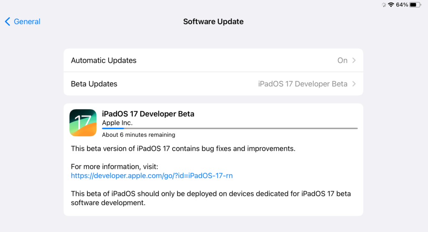
Task: Select the Software Update title
Action: 213,22
